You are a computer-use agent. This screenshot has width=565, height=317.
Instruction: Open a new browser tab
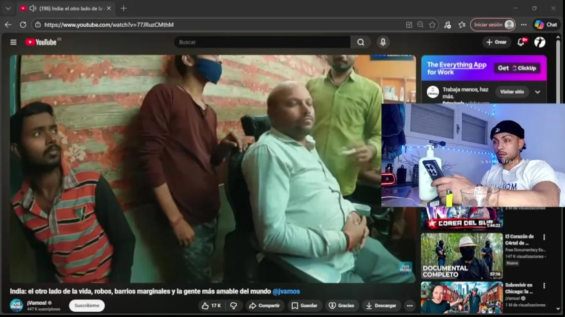[x=123, y=8]
